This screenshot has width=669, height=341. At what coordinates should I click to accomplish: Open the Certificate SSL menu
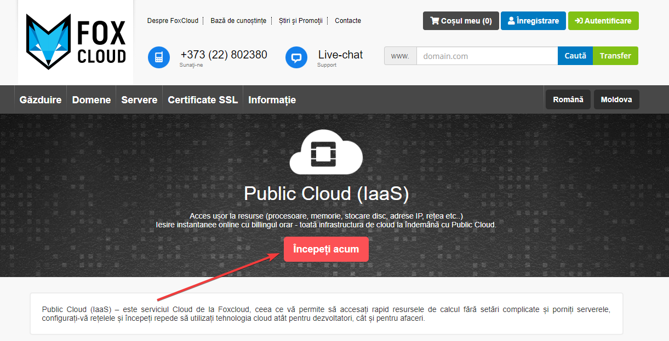pyautogui.click(x=203, y=100)
